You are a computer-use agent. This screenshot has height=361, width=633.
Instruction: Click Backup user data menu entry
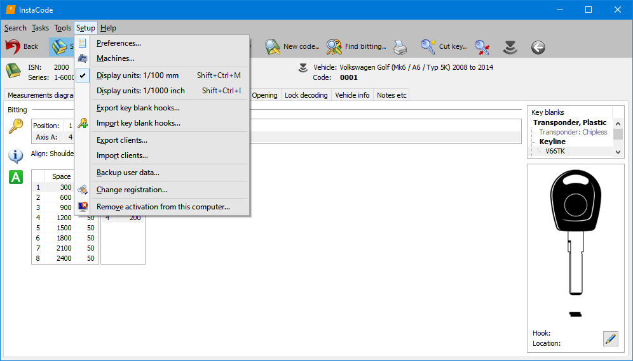coord(128,173)
